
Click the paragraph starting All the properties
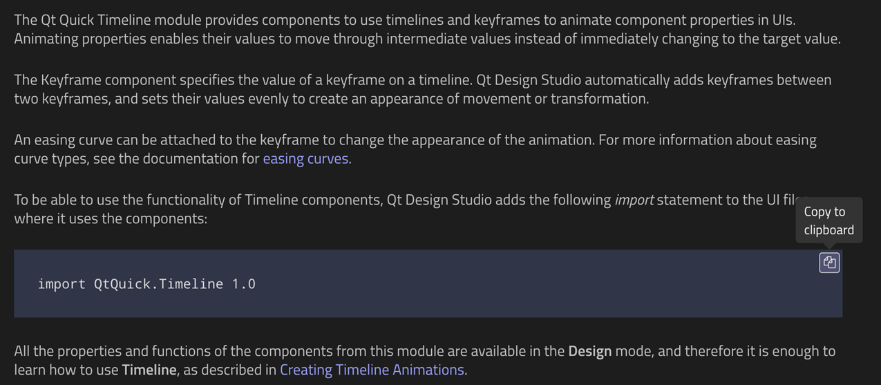point(425,360)
